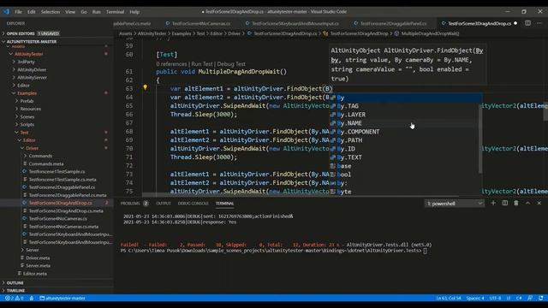Open the powershell terminal dropdown
Image resolution: width=548 pixels, height=308 pixels.
coord(455,204)
